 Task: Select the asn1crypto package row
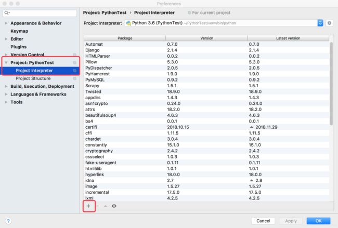[x=206, y=103]
